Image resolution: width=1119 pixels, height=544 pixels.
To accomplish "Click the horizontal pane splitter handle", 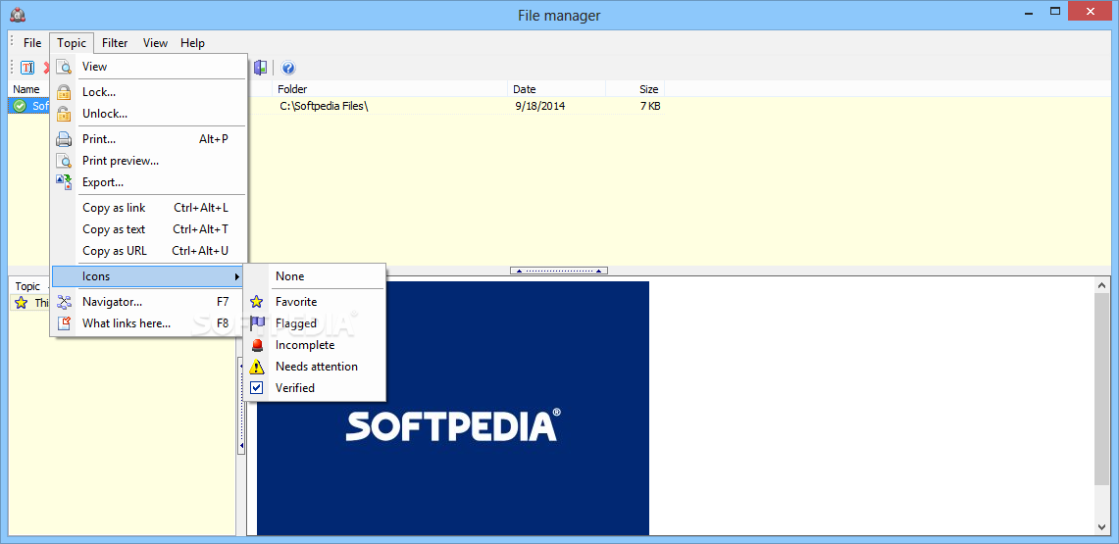I will click(x=559, y=271).
